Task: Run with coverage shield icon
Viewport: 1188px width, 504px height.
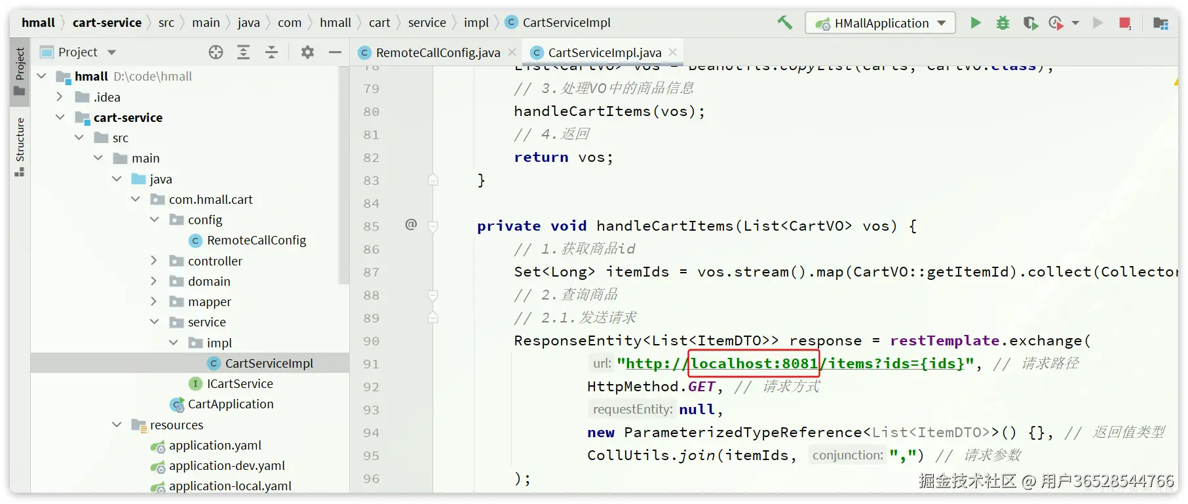Action: (1031, 23)
